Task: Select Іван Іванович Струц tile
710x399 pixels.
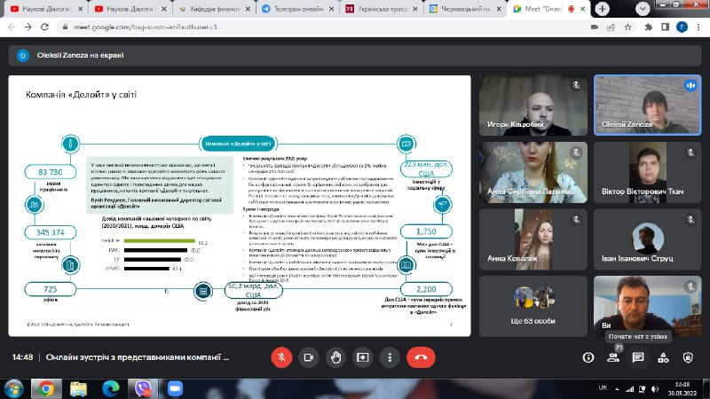Action: 648,239
